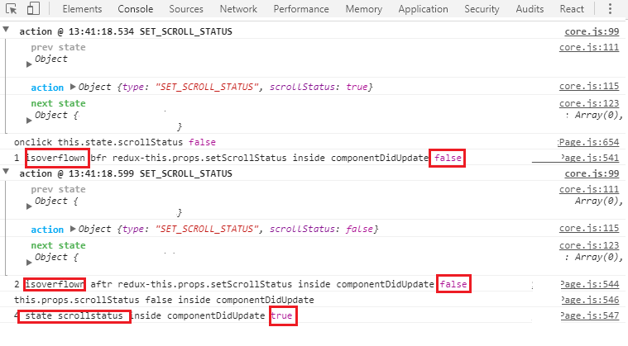Toggle the device toolbar icon
628x346 pixels.
tap(33, 8)
